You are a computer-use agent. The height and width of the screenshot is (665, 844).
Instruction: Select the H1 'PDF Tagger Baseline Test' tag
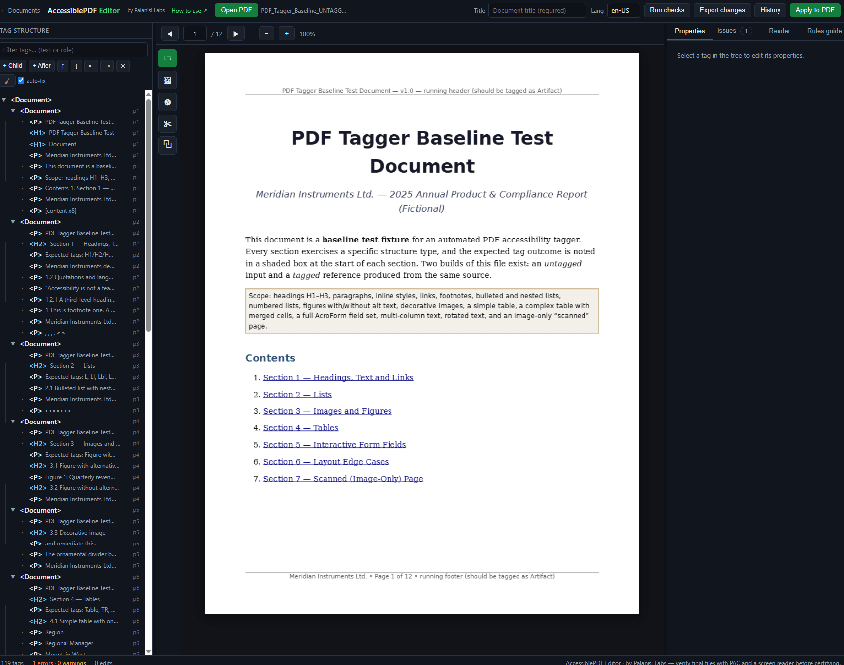click(72, 133)
